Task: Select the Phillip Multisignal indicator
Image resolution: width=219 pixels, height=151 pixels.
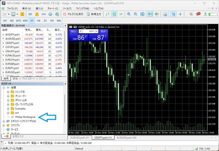Action: [x=25, y=117]
